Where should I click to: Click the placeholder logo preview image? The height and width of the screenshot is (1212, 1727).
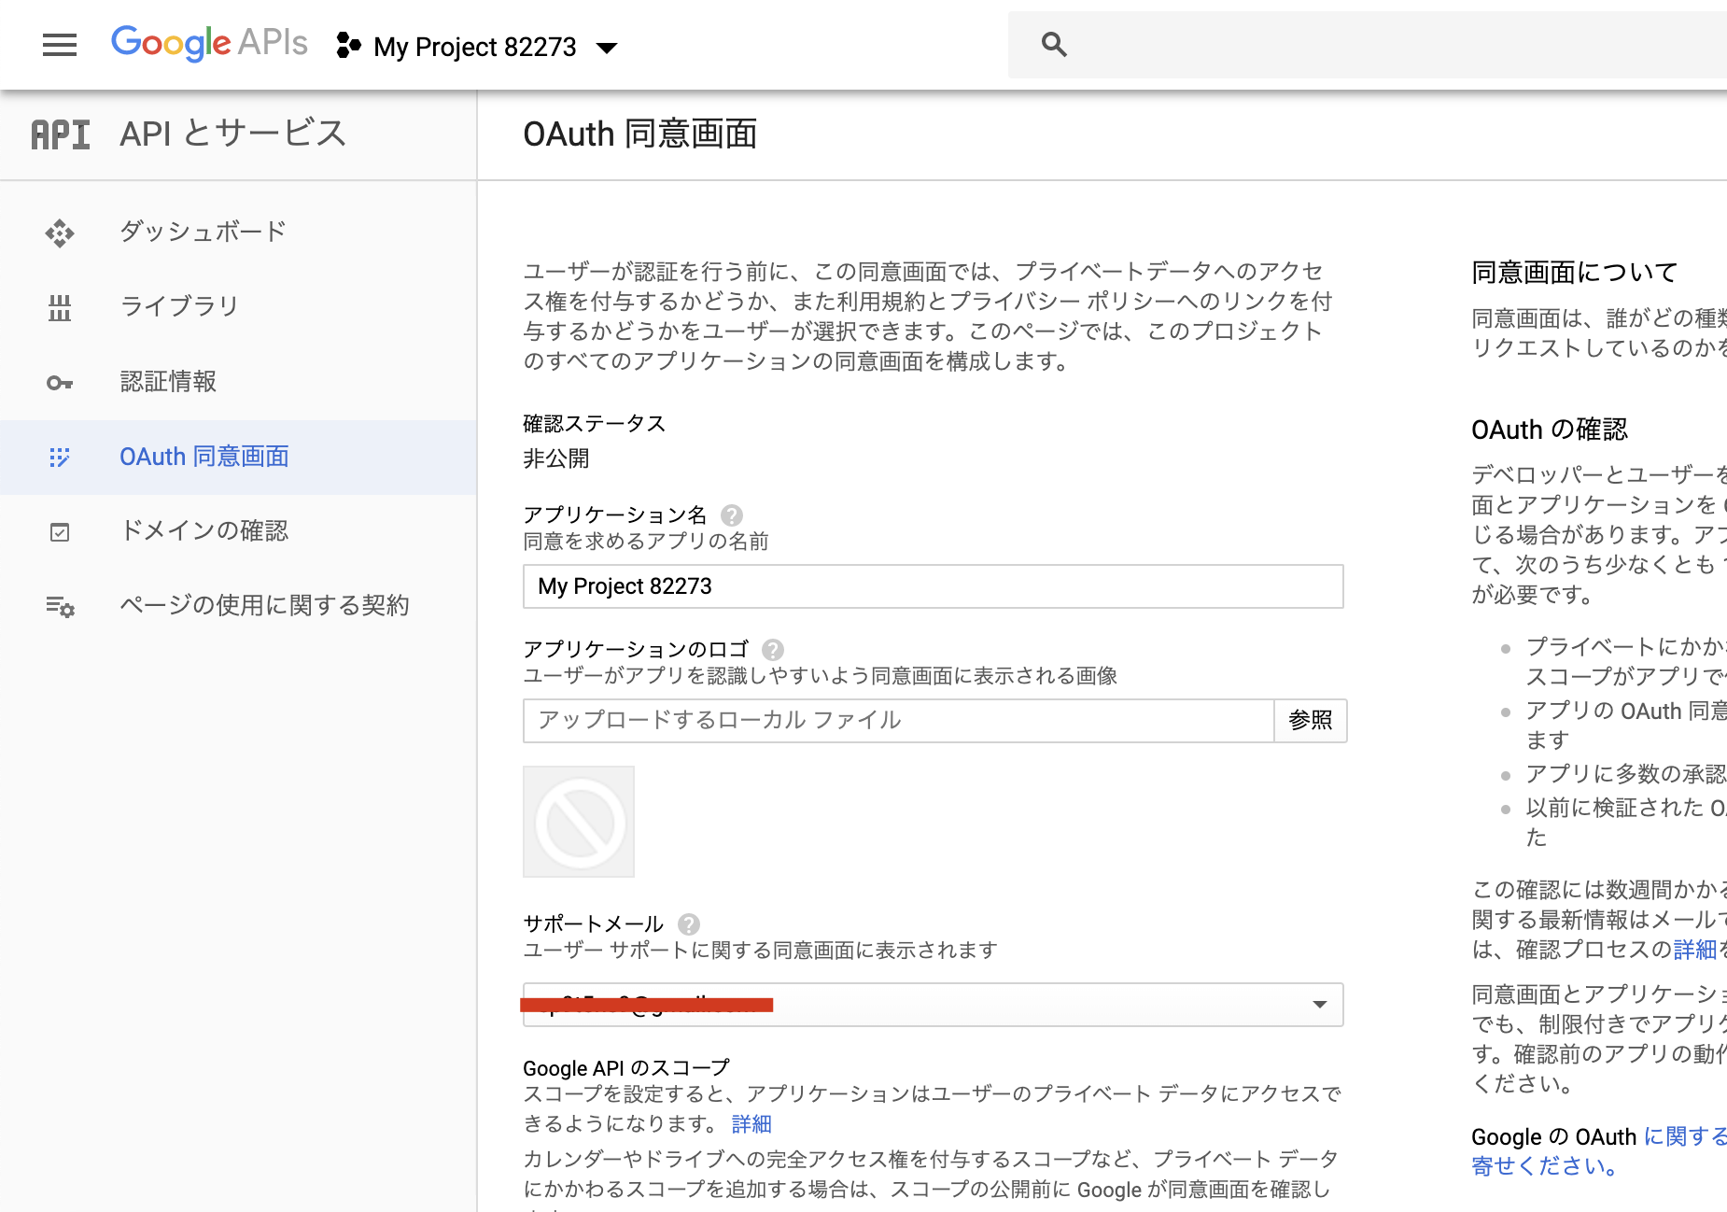click(x=578, y=822)
